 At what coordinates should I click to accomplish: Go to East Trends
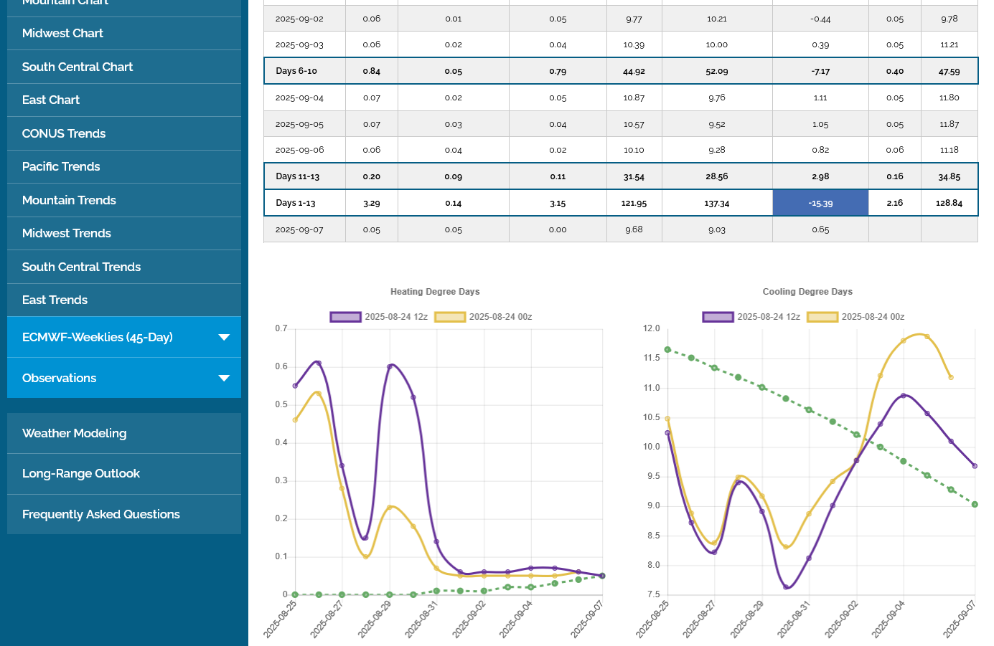click(x=55, y=300)
